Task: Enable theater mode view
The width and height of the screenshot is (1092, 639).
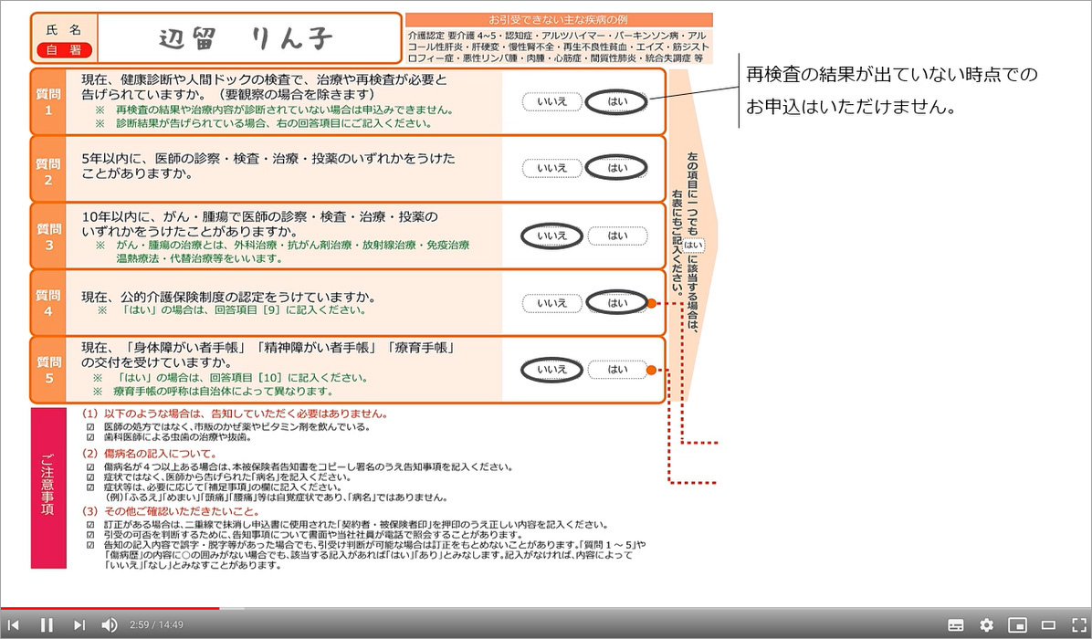Action: 1048,625
